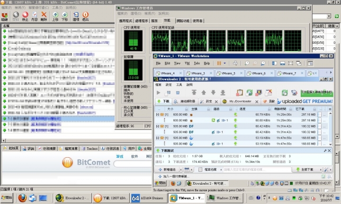
Task: Collapse the first 505.00 MB DF package
Action: (157, 127)
